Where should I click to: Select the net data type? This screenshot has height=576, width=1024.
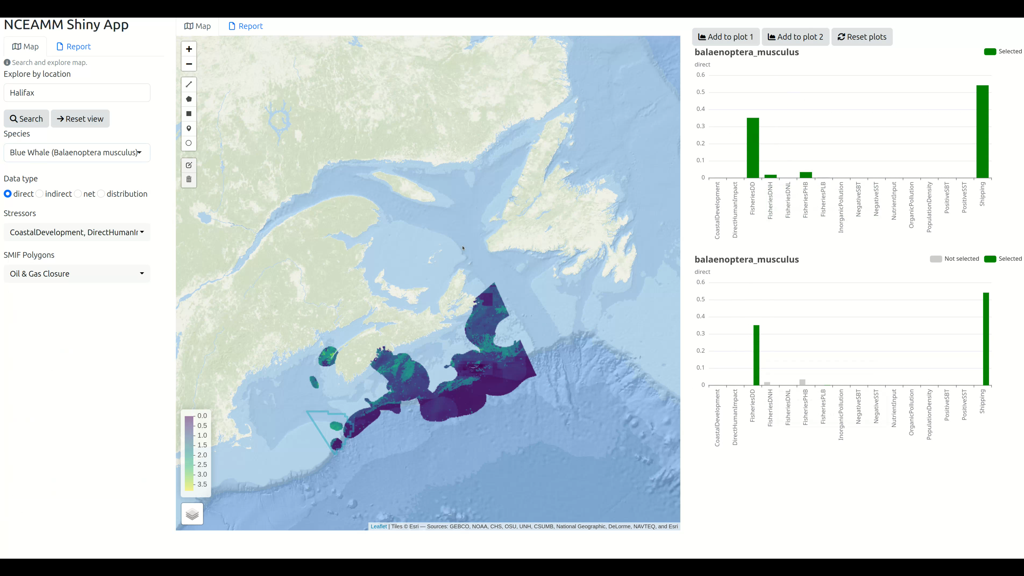(x=78, y=194)
